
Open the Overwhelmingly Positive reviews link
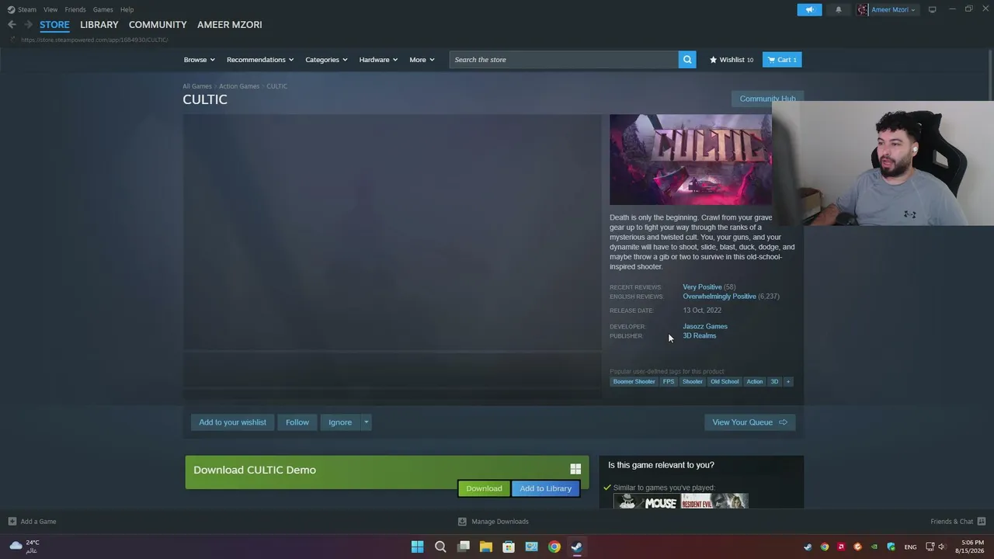(719, 297)
